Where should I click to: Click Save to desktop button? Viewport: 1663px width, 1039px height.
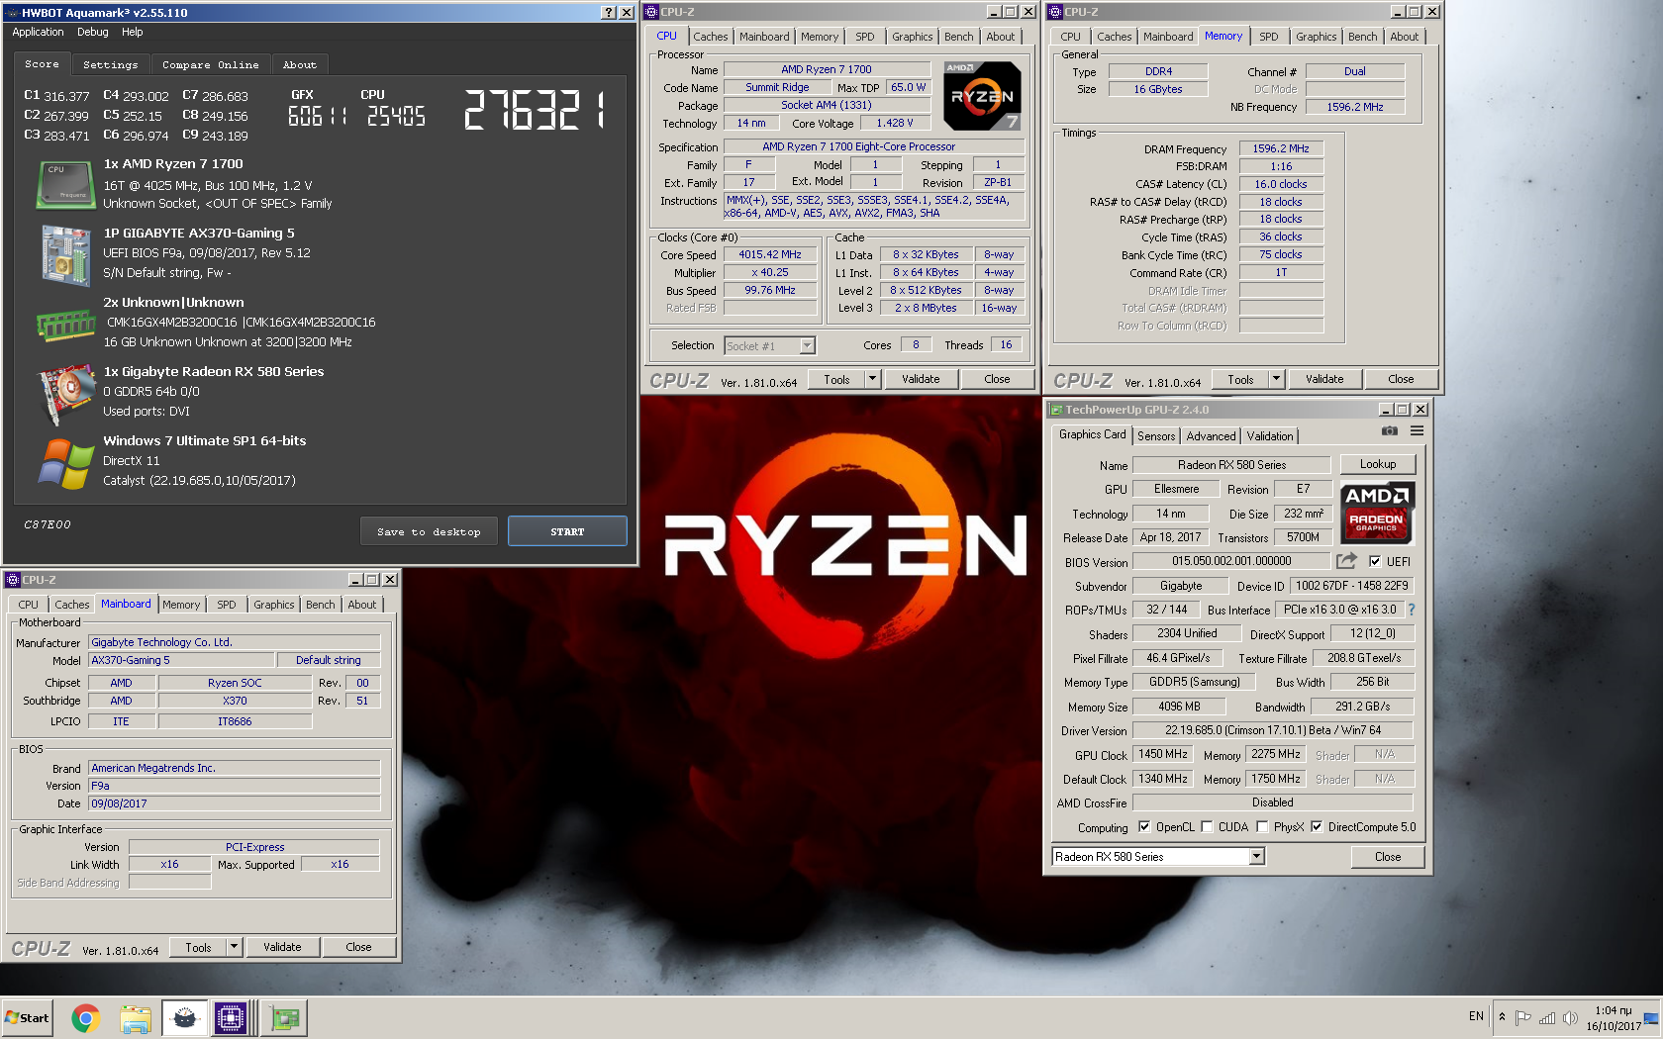429,531
